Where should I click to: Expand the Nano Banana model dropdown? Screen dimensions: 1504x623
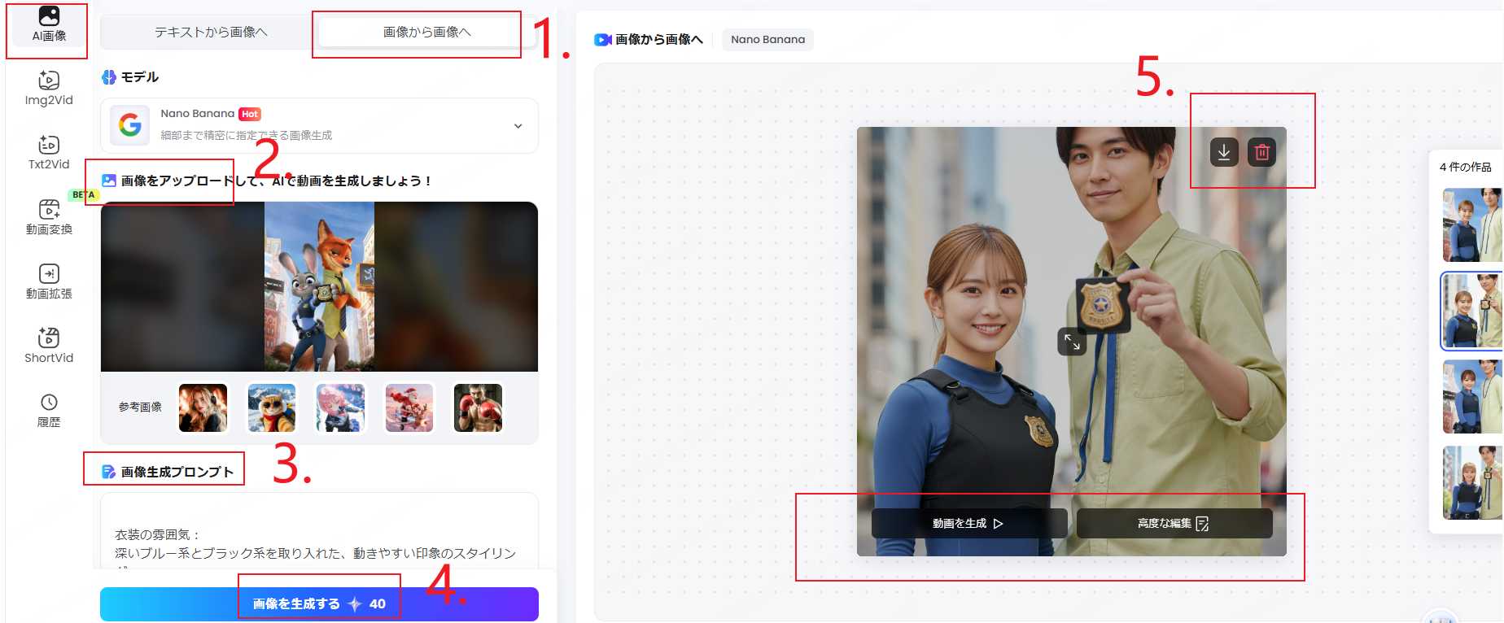pos(518,126)
